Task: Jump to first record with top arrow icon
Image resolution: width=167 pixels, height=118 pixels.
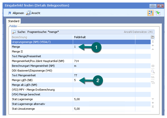Action: point(153,41)
